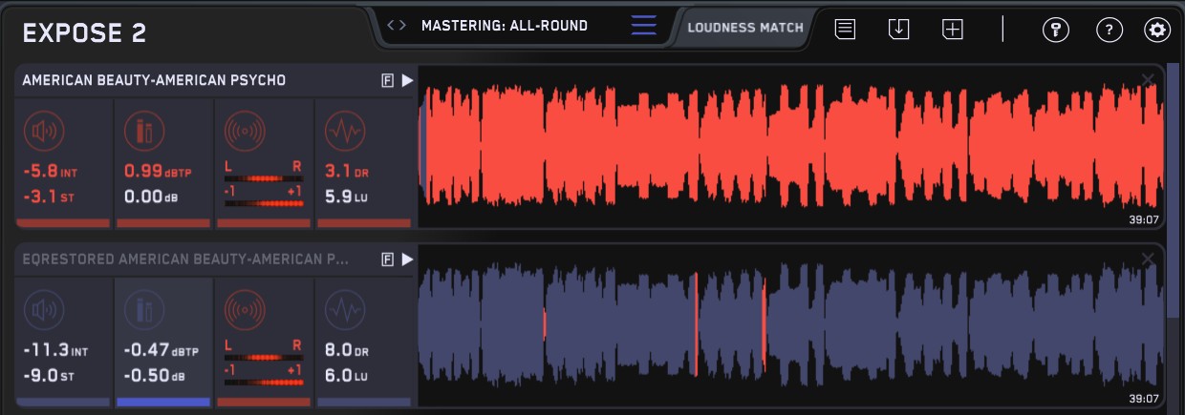Click the loudness icon on the first track
This screenshot has width=1185, height=415.
coord(45,132)
